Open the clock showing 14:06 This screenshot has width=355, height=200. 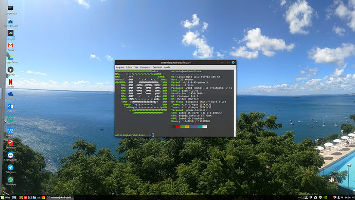(x=348, y=197)
